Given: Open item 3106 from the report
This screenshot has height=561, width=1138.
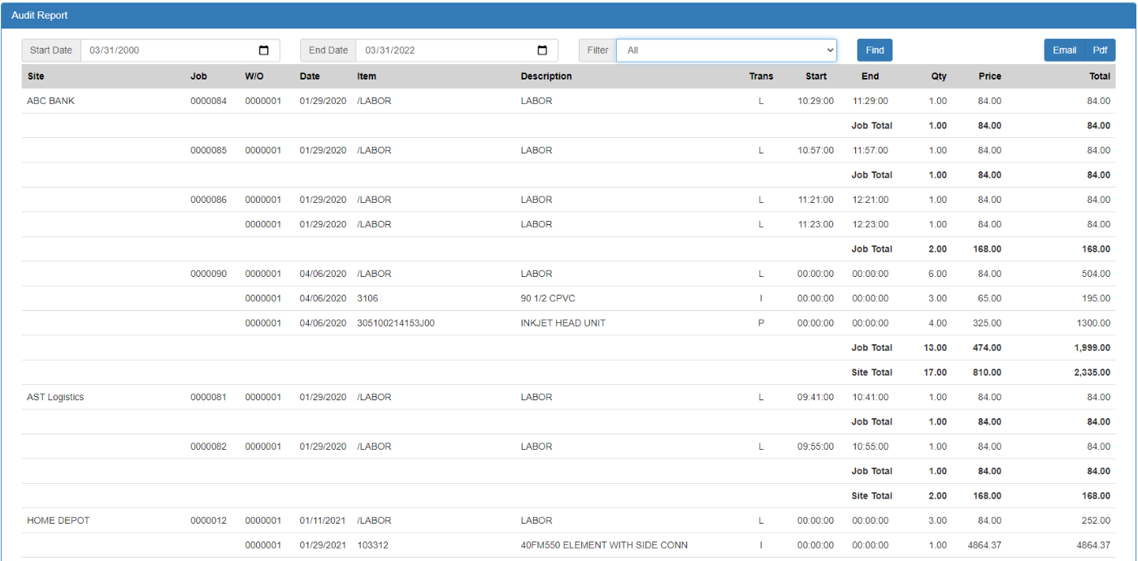Looking at the screenshot, I should click(x=366, y=298).
